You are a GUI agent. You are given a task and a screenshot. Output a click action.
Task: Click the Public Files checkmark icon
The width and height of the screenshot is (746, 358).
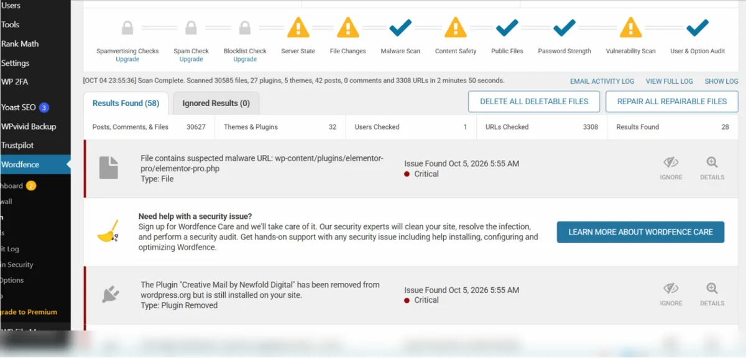(507, 27)
